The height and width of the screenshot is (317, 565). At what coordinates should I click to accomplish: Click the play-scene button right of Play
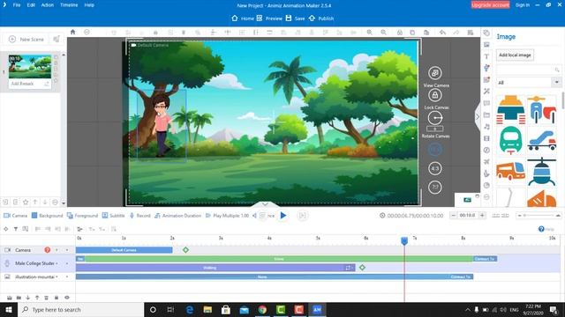[302, 216]
